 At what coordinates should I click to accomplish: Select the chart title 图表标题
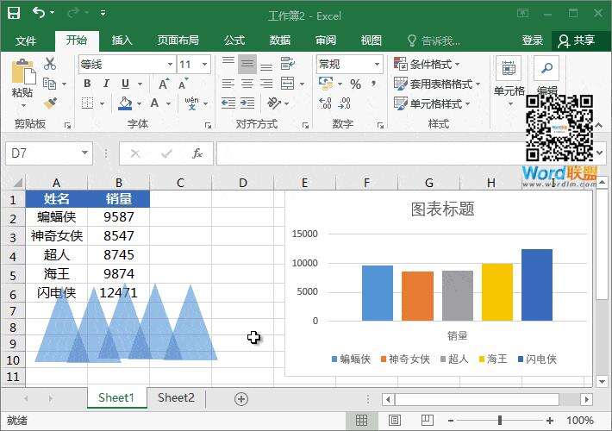[442, 209]
